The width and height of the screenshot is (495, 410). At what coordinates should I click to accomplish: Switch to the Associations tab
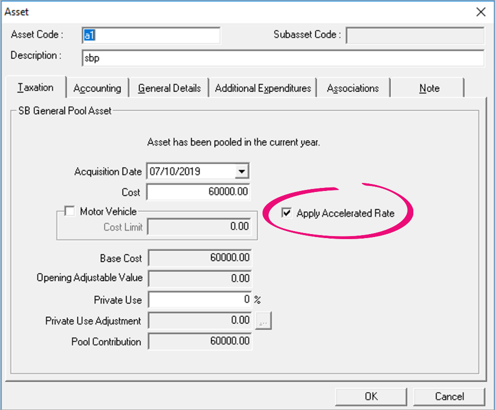(x=353, y=89)
